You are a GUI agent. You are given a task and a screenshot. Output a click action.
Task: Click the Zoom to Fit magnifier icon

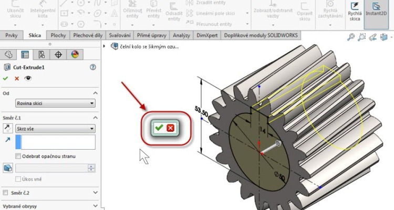tap(351, 37)
